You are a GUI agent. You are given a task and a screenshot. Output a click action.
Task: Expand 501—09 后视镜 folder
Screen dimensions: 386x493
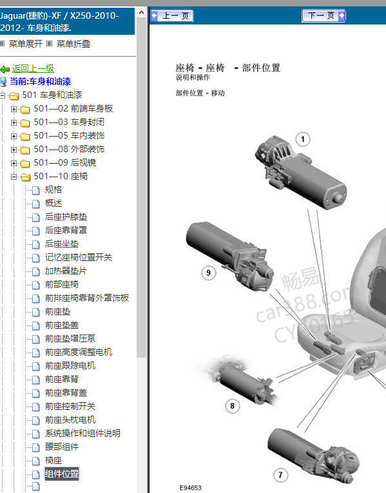tap(14, 163)
